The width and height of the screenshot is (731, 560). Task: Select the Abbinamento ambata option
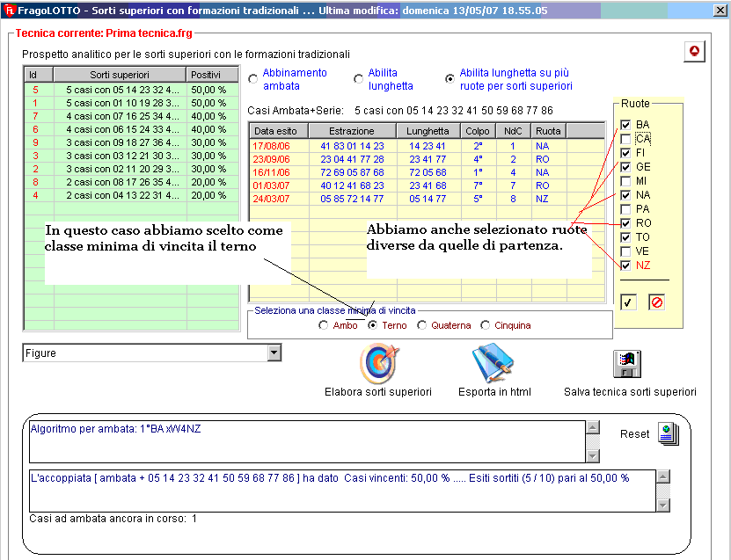coord(253,79)
